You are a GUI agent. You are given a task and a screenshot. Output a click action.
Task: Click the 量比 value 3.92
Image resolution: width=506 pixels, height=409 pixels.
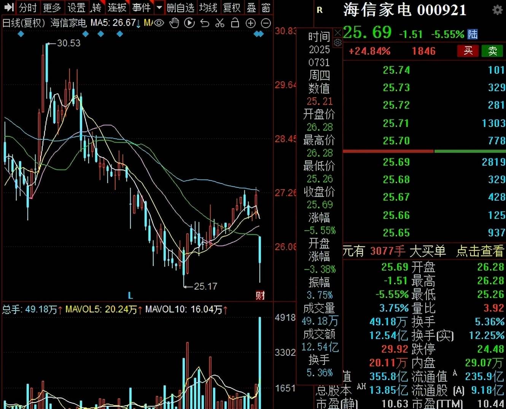(493, 308)
